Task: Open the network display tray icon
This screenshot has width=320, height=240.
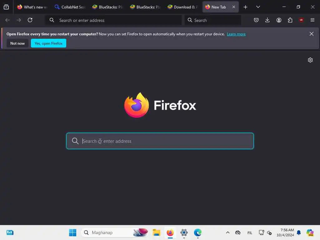Action: pyautogui.click(x=262, y=232)
